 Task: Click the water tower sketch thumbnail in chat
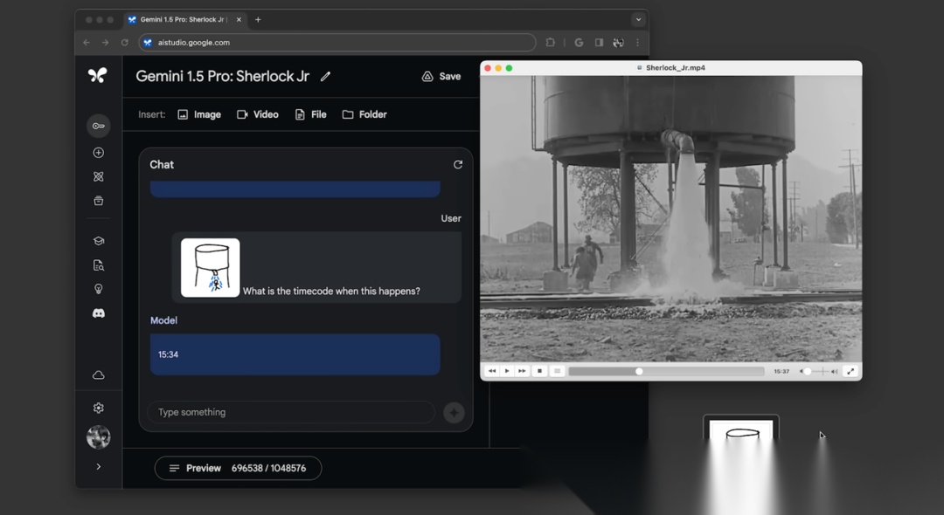click(x=210, y=267)
